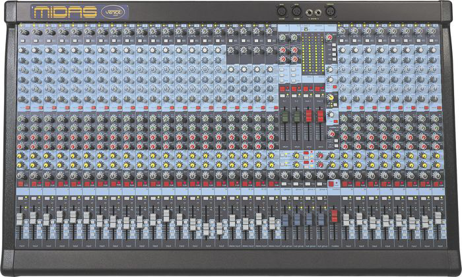The width and height of the screenshot is (462, 277).
Task: Click the red knob at top of master column
Action: 329,38
